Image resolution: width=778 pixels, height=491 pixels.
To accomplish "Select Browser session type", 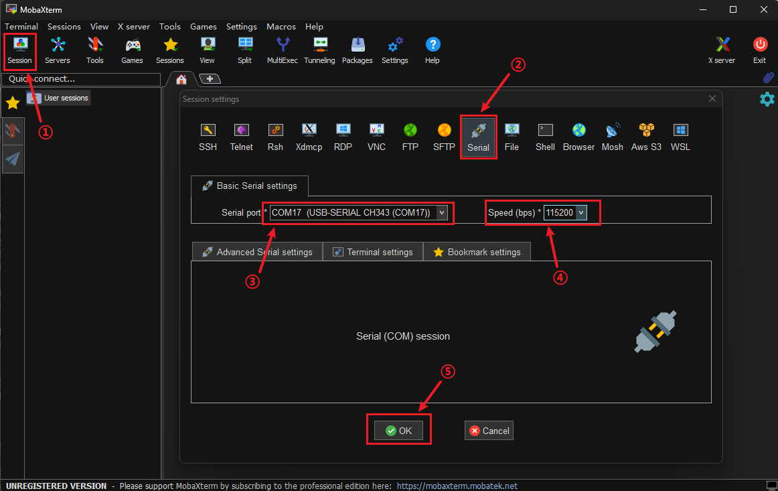I will 579,137.
